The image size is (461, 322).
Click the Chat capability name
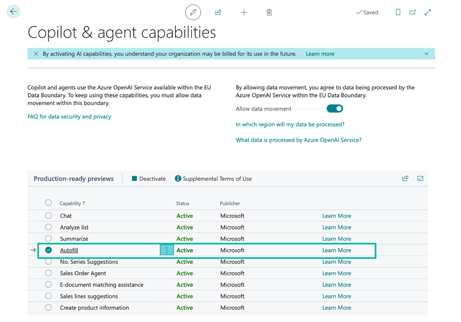66,216
